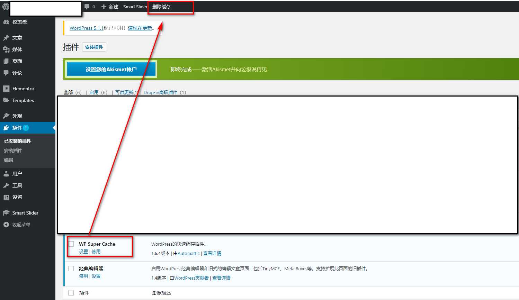Open 新建 menu in admin bar
519x300 pixels.
coord(110,7)
